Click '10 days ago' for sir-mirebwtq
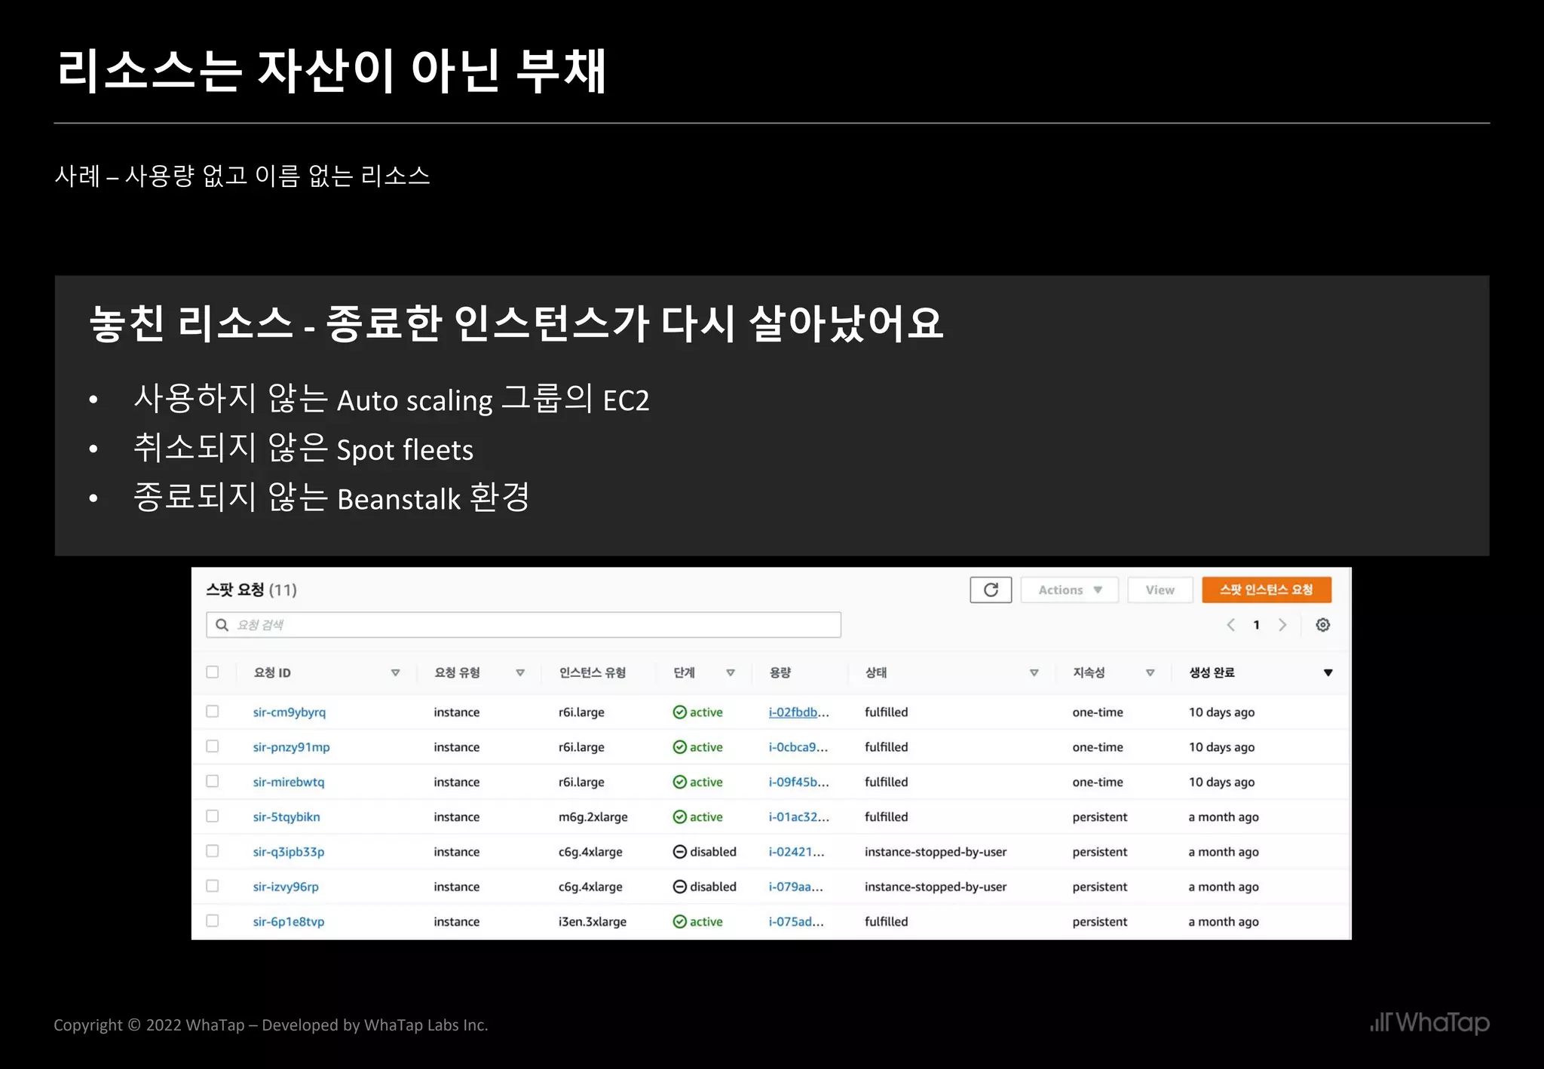This screenshot has width=1544, height=1069. tap(1221, 782)
